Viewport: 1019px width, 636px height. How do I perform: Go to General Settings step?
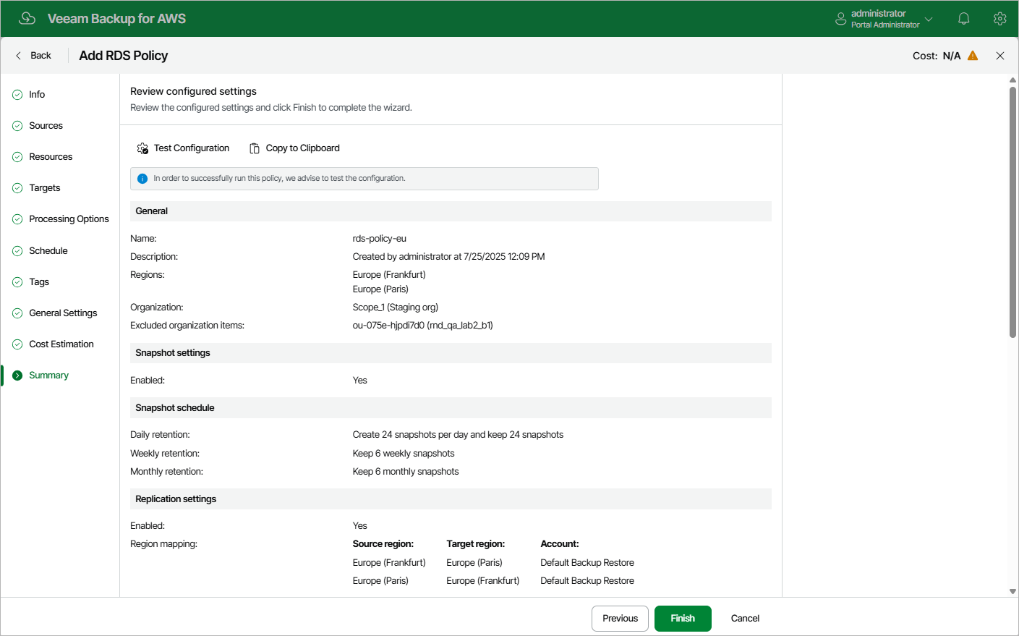coord(63,313)
